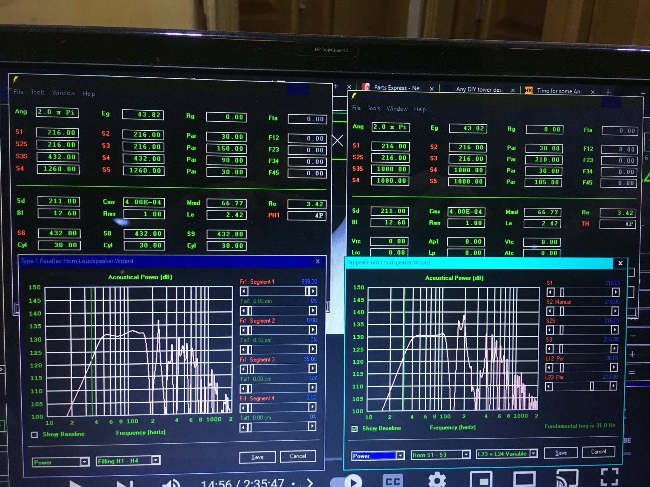The image size is (650, 487).
Task: Click Mmd field in right Hornresp window
Action: click(x=542, y=212)
